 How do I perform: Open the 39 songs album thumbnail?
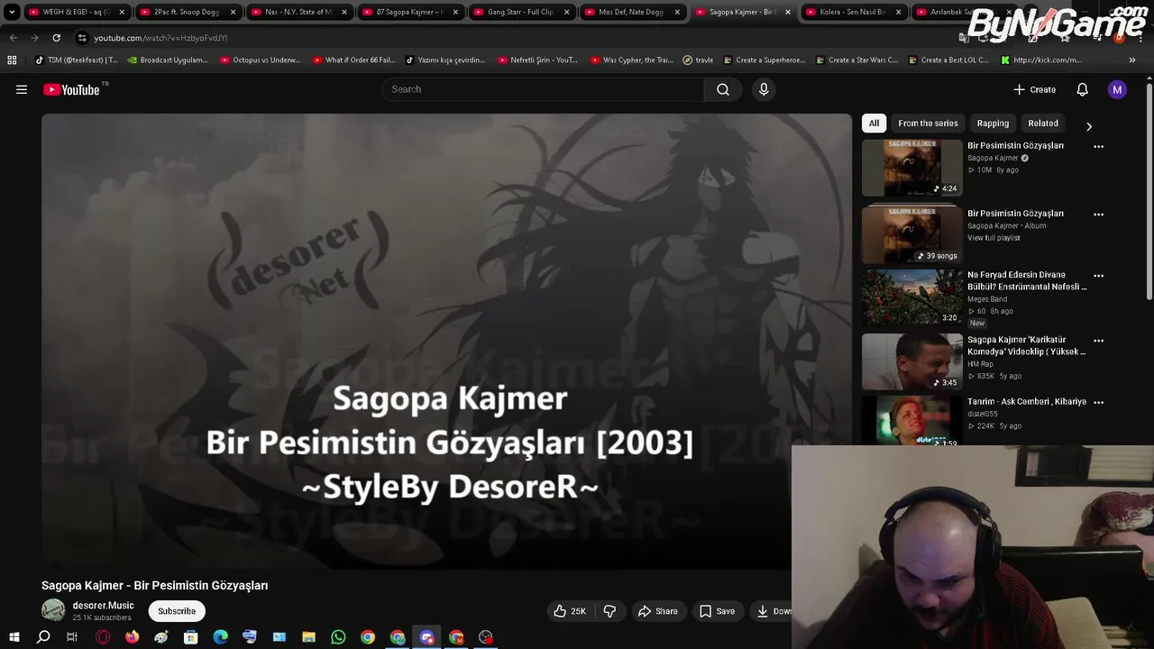tap(911, 234)
